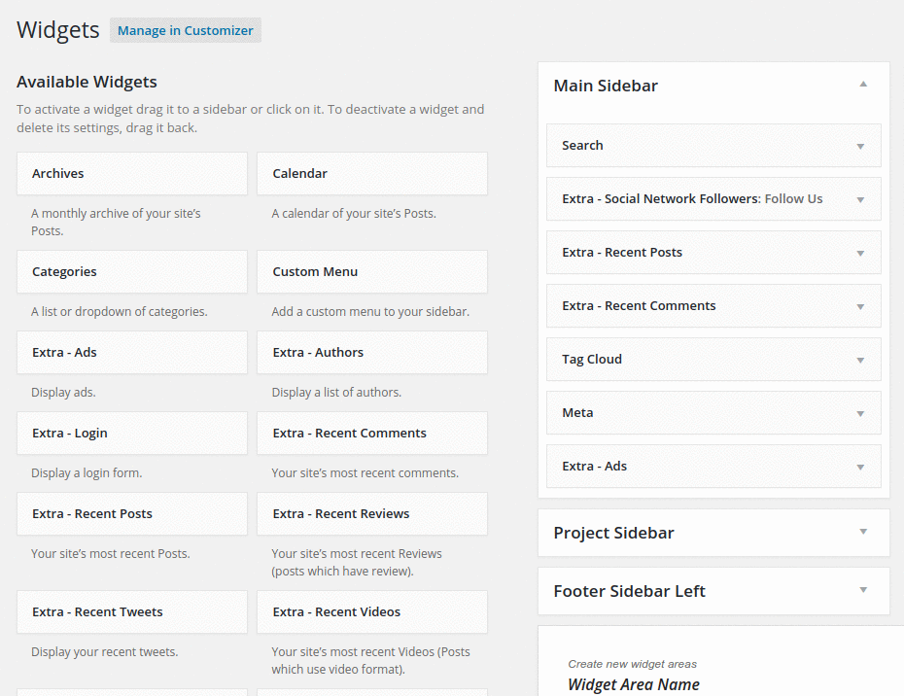Expand Extra - Ads in Main Sidebar
Viewport: 904px width, 696px height.
tap(859, 466)
